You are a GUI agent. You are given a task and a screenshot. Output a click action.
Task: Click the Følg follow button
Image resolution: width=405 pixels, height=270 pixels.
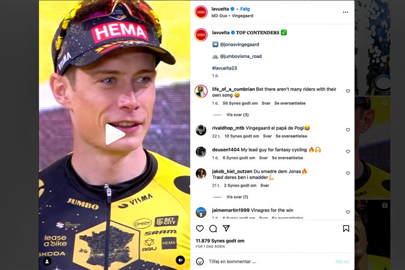[x=247, y=9]
